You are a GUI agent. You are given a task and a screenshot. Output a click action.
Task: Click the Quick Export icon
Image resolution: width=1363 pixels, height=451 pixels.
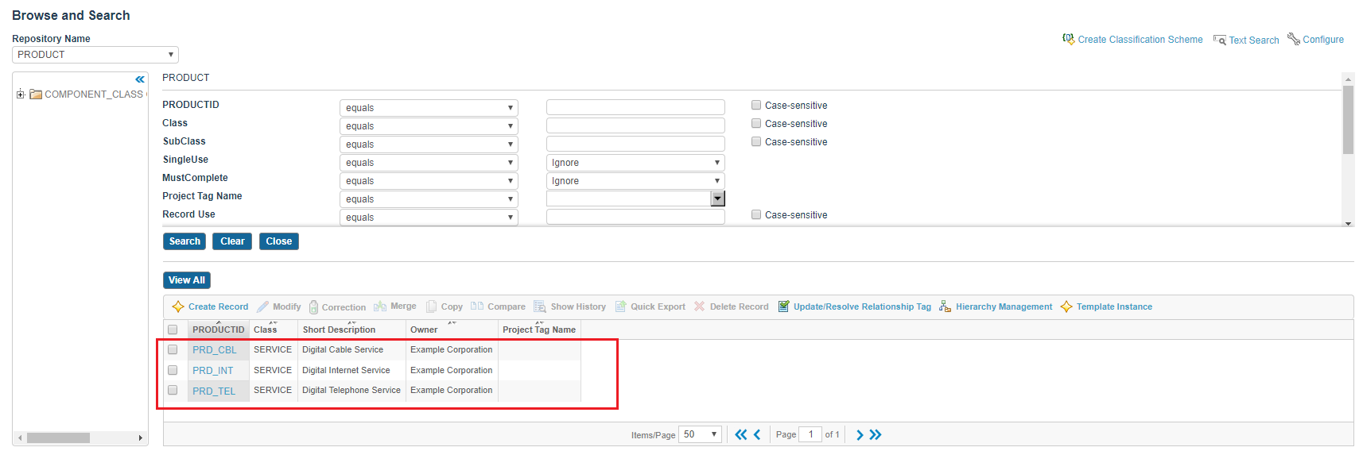point(620,306)
